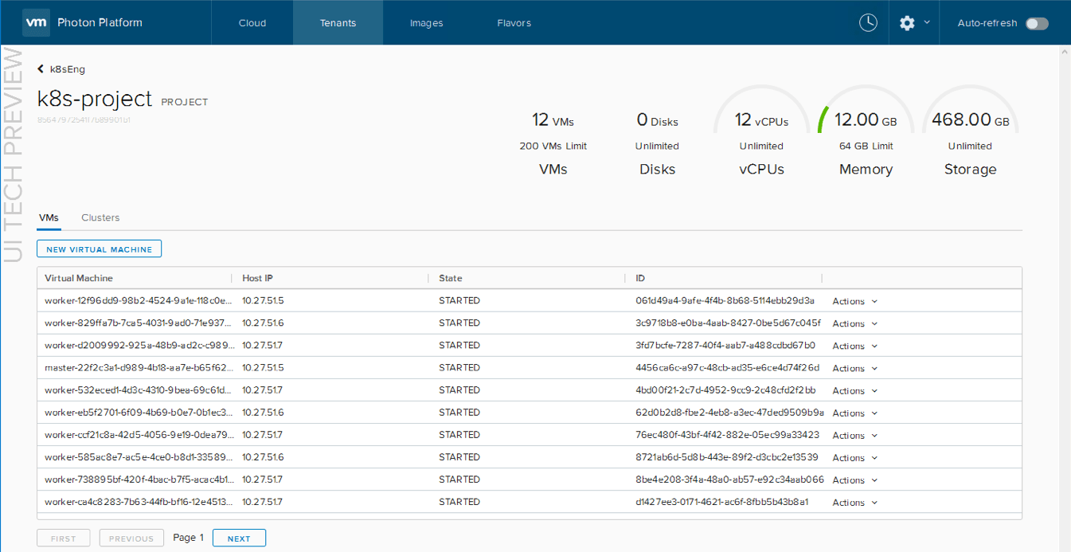Open the clock history icon

(x=868, y=22)
